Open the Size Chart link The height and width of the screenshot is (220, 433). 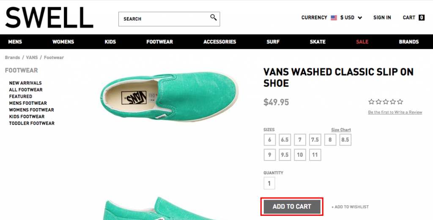341,130
